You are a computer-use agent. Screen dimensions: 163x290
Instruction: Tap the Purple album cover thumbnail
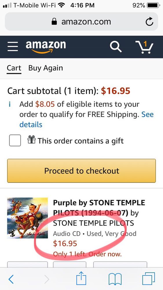[28, 218]
